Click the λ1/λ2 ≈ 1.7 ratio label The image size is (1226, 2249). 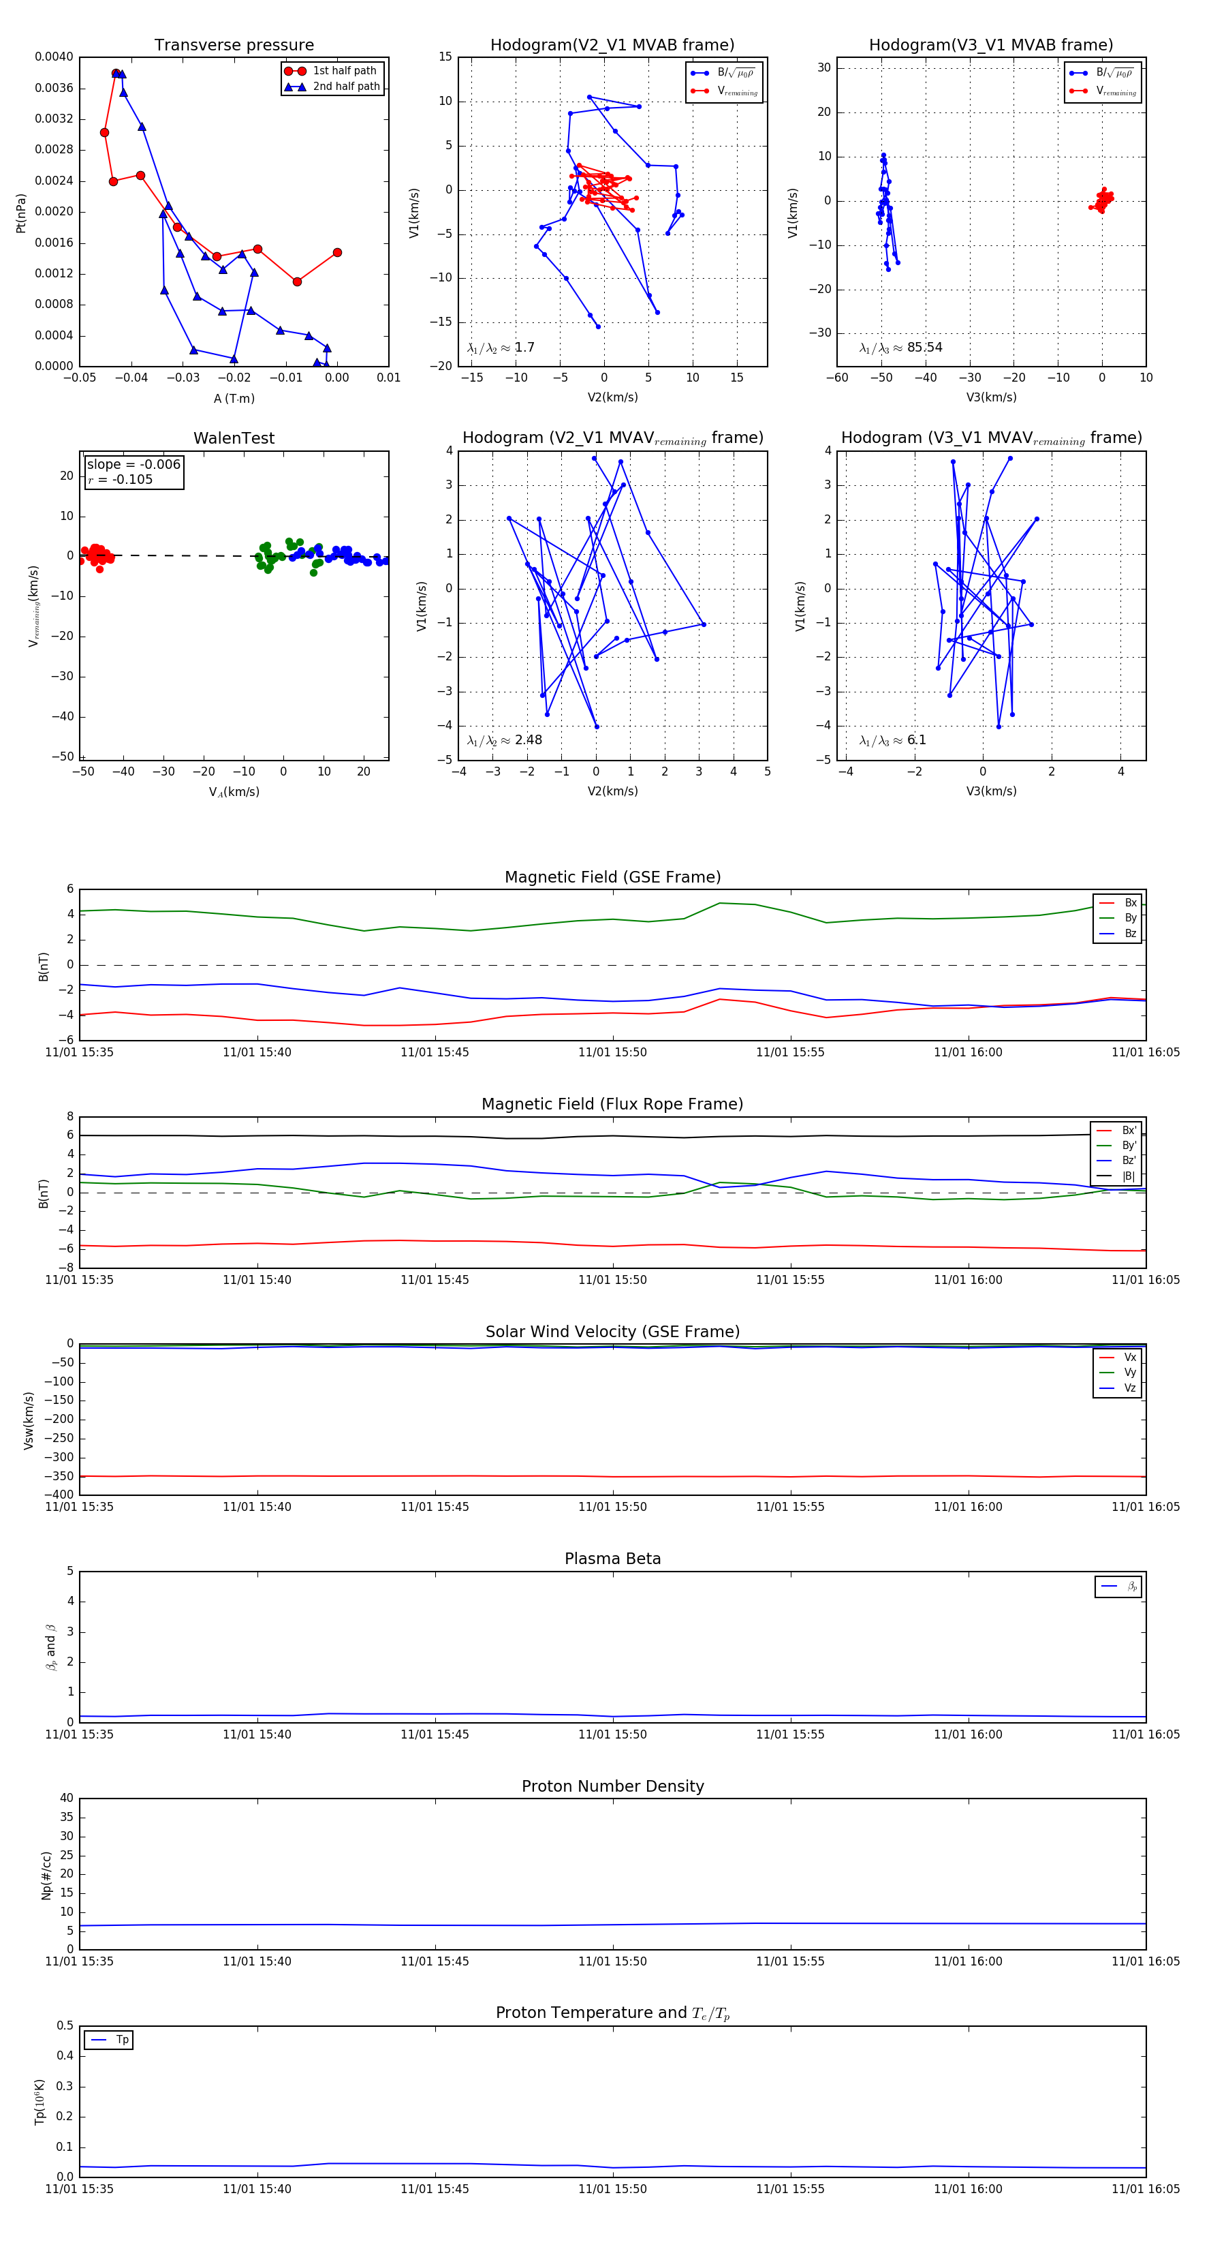click(501, 348)
